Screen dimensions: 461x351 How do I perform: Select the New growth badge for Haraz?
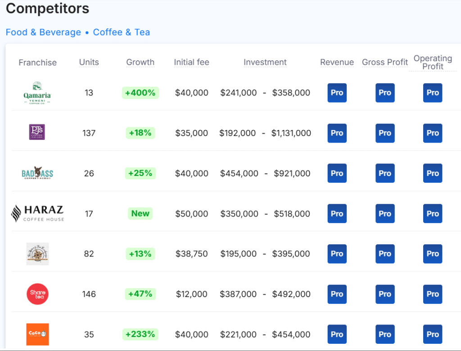(140, 213)
